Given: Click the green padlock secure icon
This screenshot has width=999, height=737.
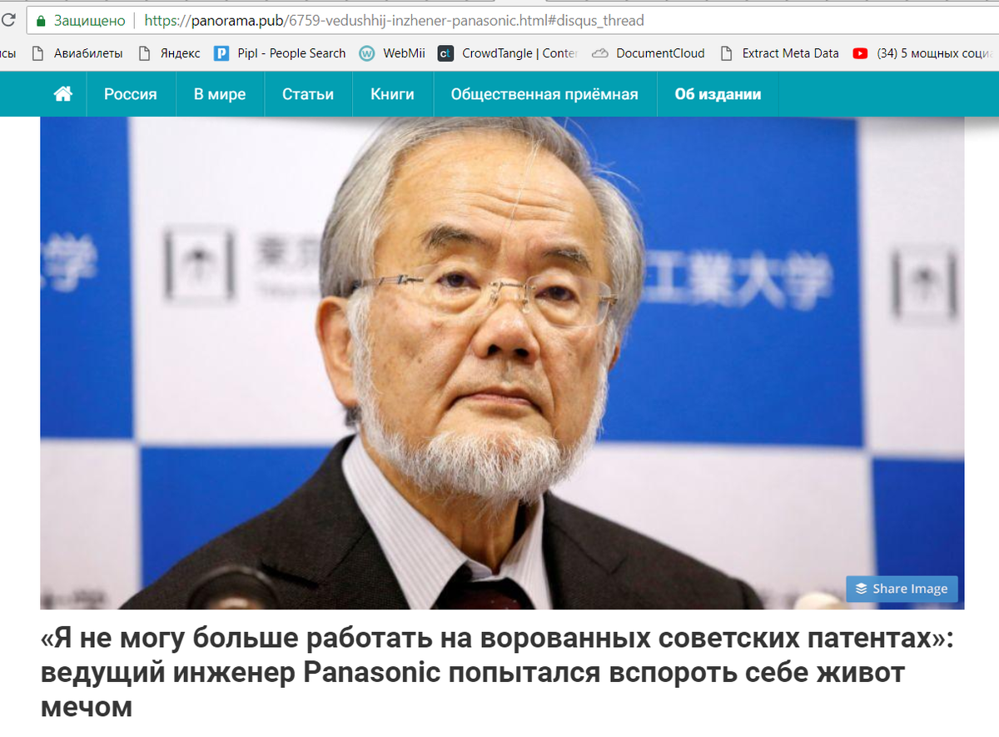Looking at the screenshot, I should 41,20.
